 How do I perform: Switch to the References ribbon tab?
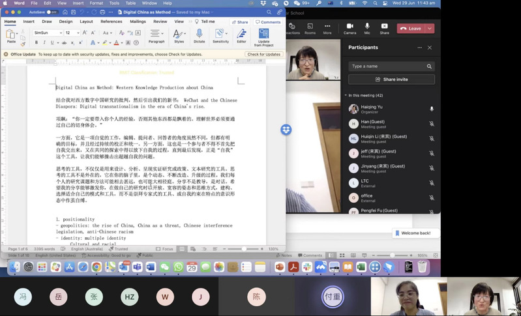(111, 22)
